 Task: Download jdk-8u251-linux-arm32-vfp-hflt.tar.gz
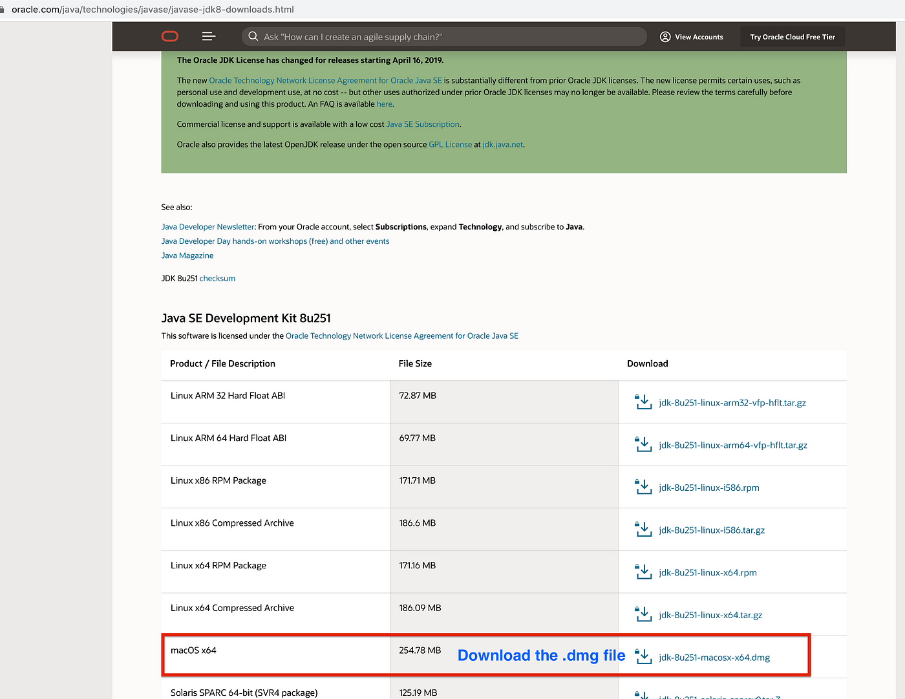point(732,402)
